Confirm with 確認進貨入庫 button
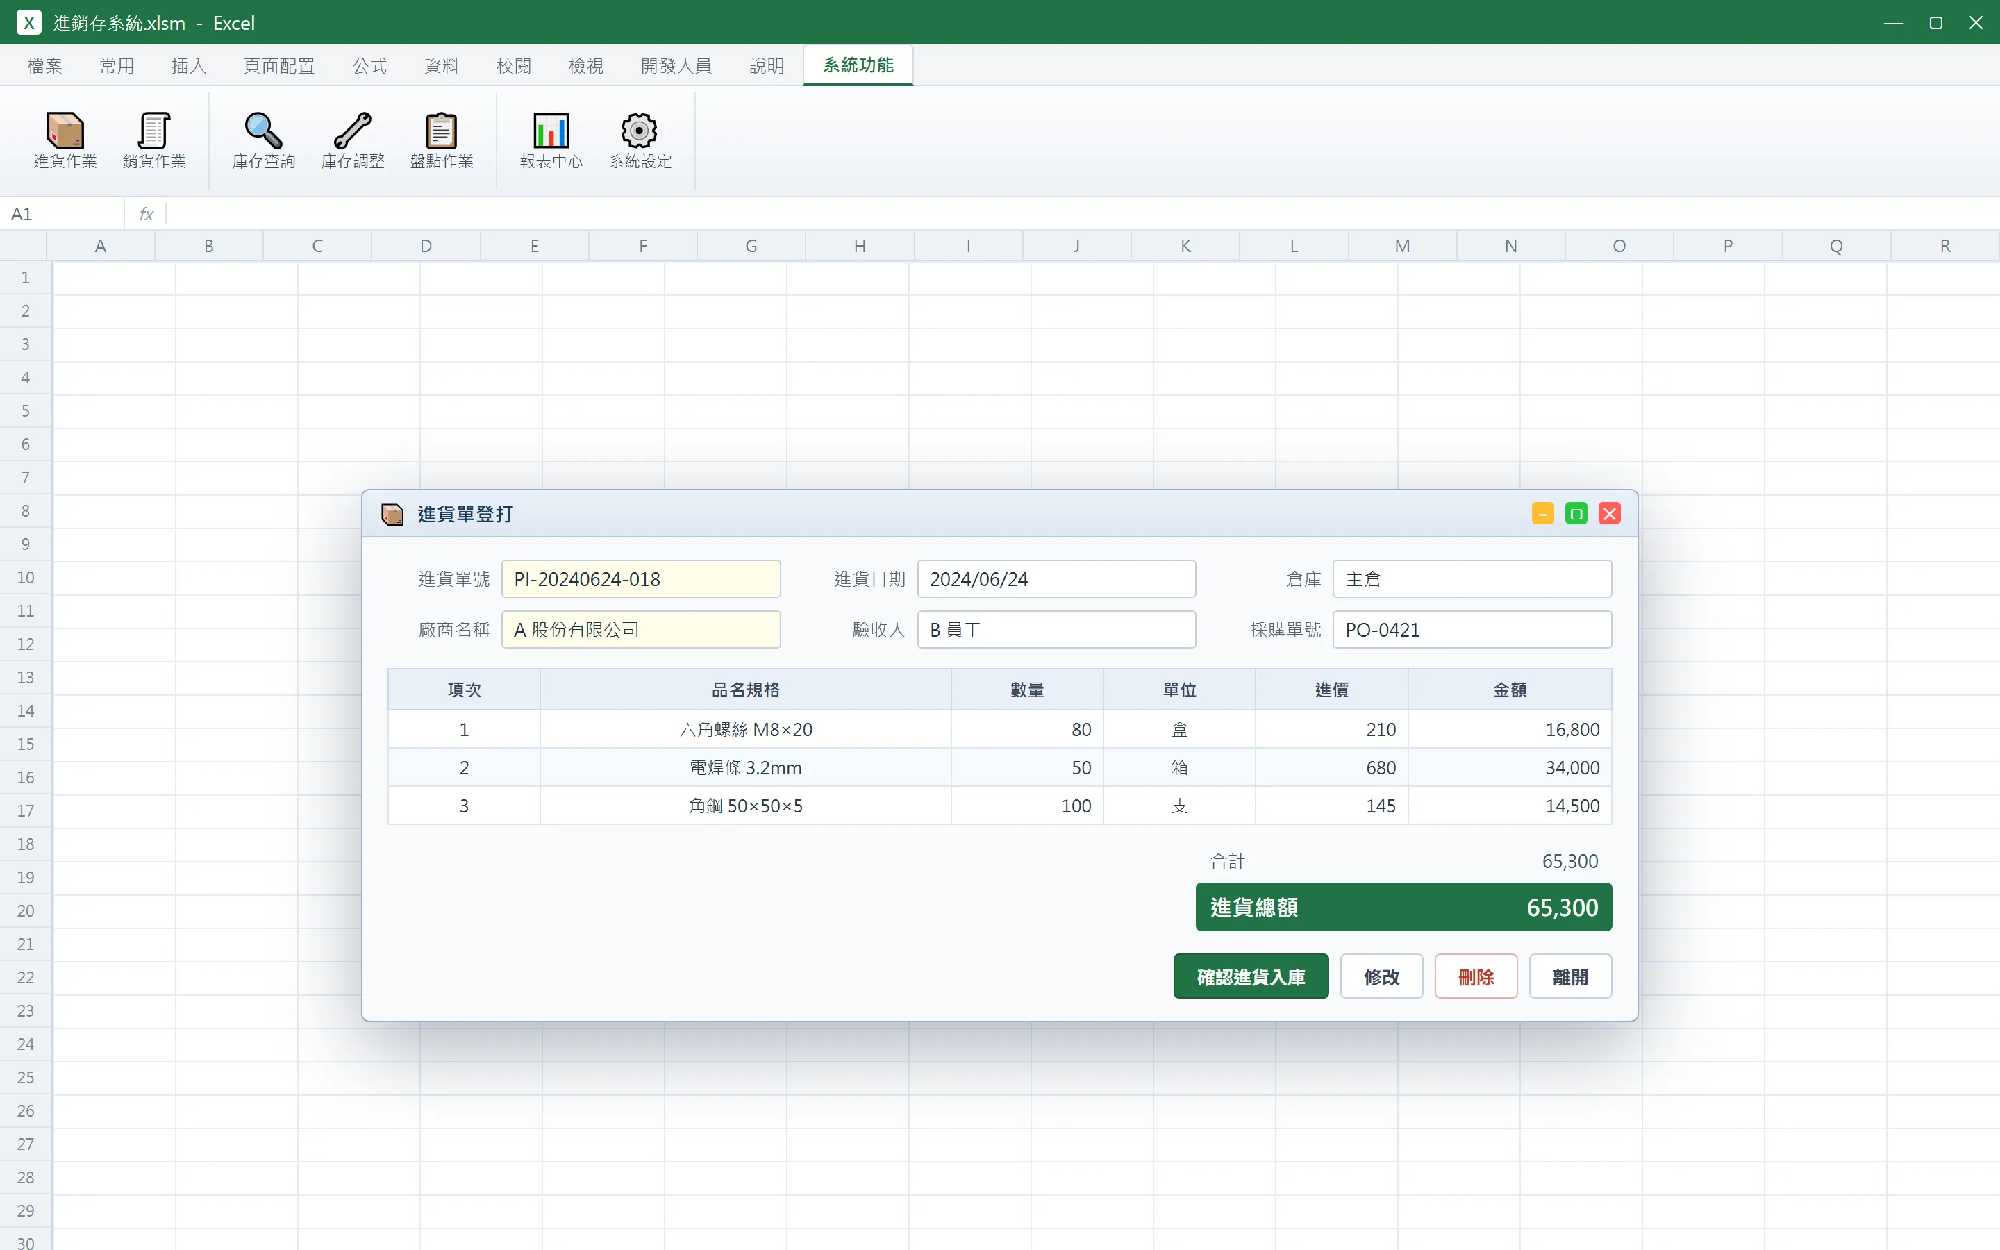This screenshot has width=2000, height=1250. [1251, 976]
